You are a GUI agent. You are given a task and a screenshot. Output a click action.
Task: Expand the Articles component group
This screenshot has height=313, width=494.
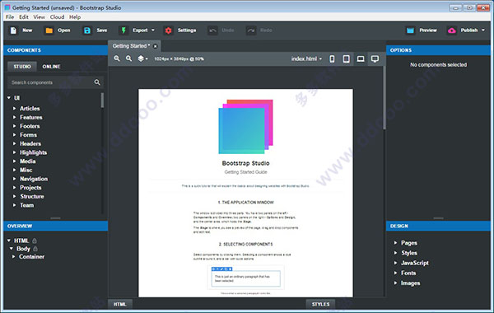tap(14, 108)
